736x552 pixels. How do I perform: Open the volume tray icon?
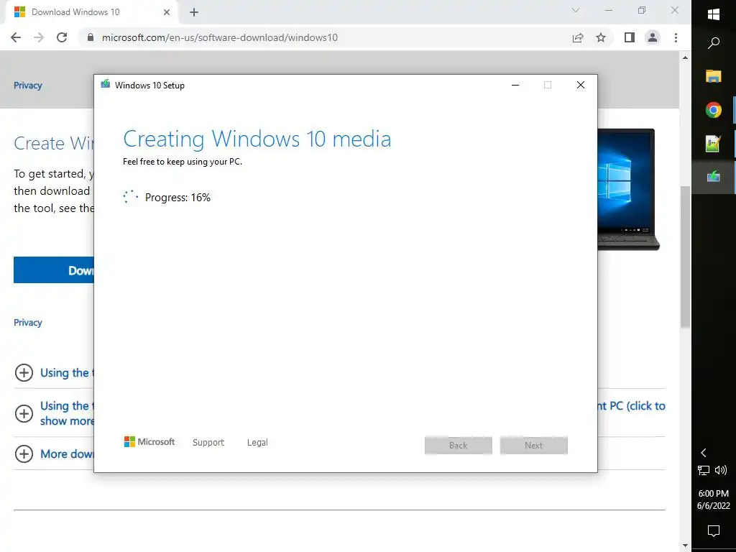[x=720, y=470]
